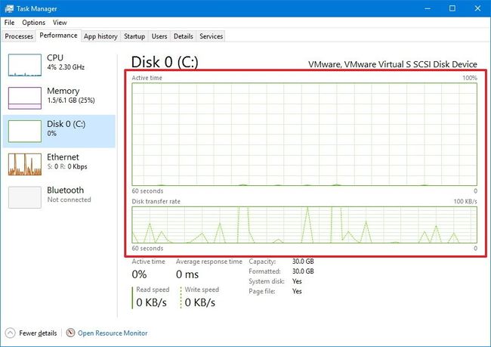Click the Resource Monitor icon
The height and width of the screenshot is (347, 491).
point(70,333)
